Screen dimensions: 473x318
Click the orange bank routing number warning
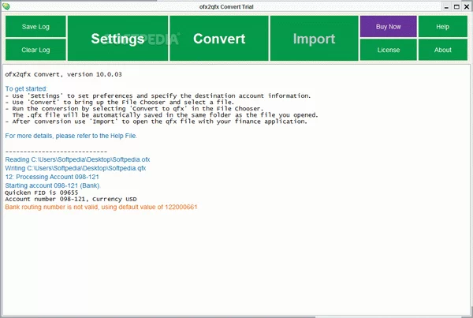(x=100, y=208)
